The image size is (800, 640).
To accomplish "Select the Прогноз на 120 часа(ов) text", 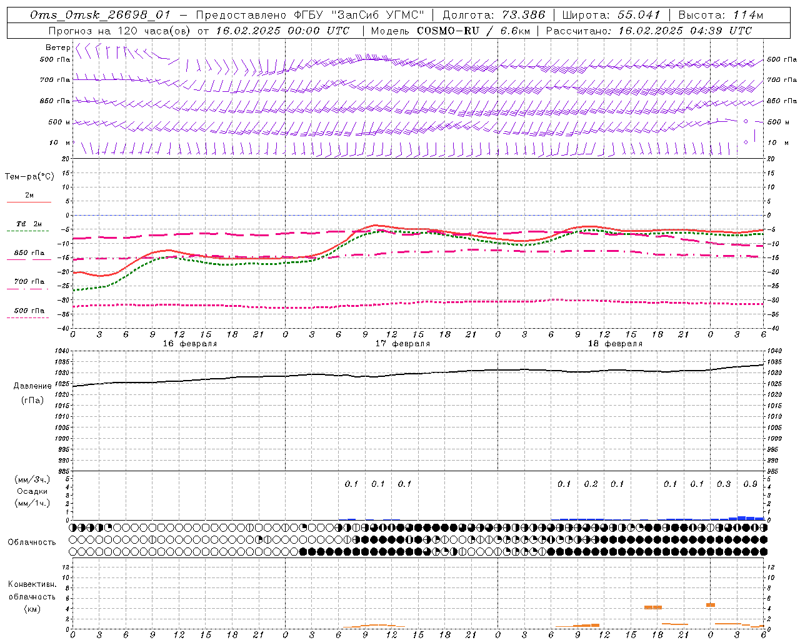I will (121, 31).
